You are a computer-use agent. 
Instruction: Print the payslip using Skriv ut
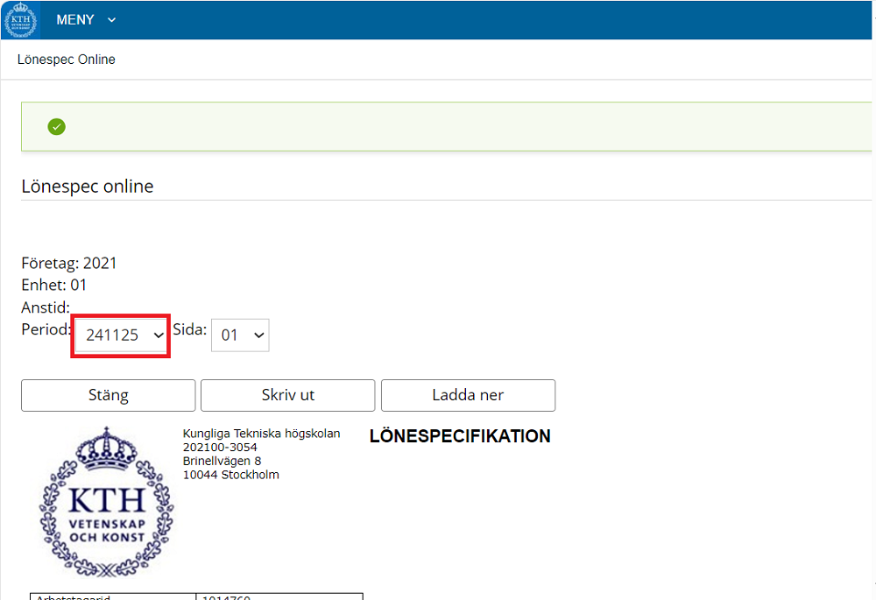click(287, 395)
